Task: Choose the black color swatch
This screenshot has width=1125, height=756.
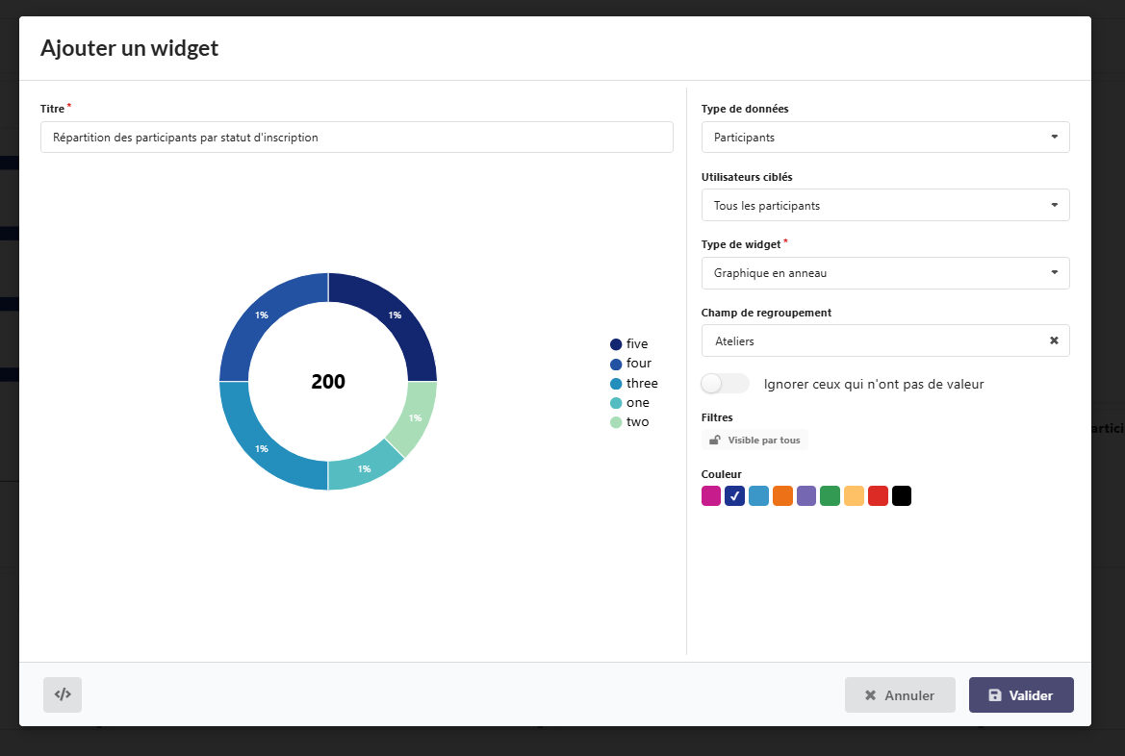Action: (902, 496)
